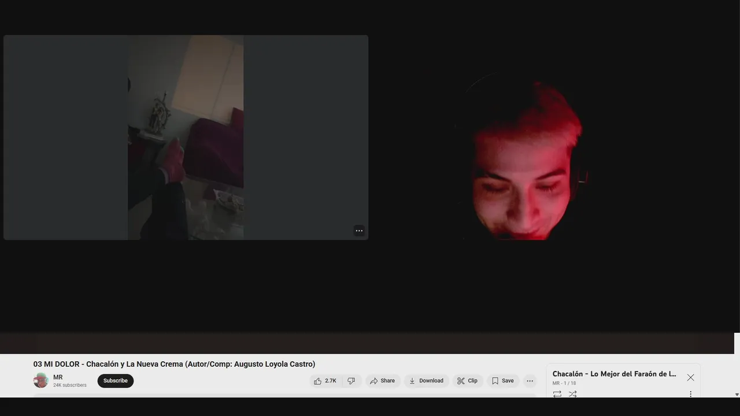
Task: Save the video to a playlist
Action: (x=502, y=381)
